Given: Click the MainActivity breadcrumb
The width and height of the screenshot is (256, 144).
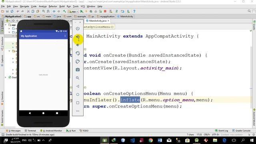Looking at the screenshot, I should tap(125, 16).
